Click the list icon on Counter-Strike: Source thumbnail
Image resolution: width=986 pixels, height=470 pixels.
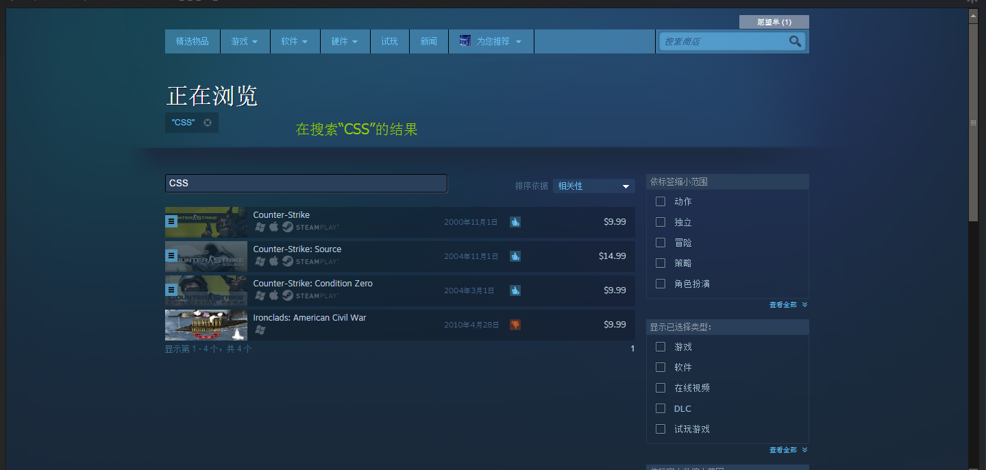point(171,256)
